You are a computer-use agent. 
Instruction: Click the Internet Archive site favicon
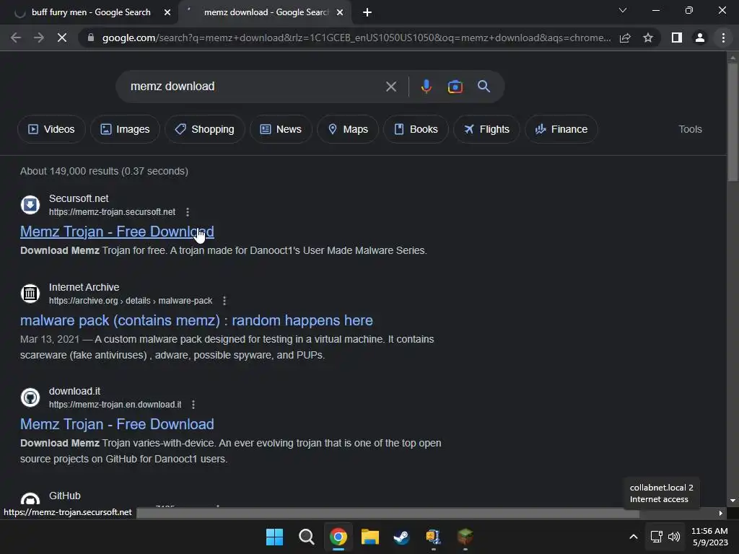tap(30, 294)
